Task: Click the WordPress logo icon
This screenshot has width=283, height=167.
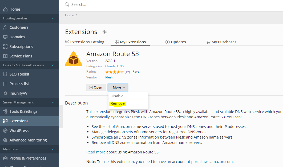Action: click(x=5, y=131)
